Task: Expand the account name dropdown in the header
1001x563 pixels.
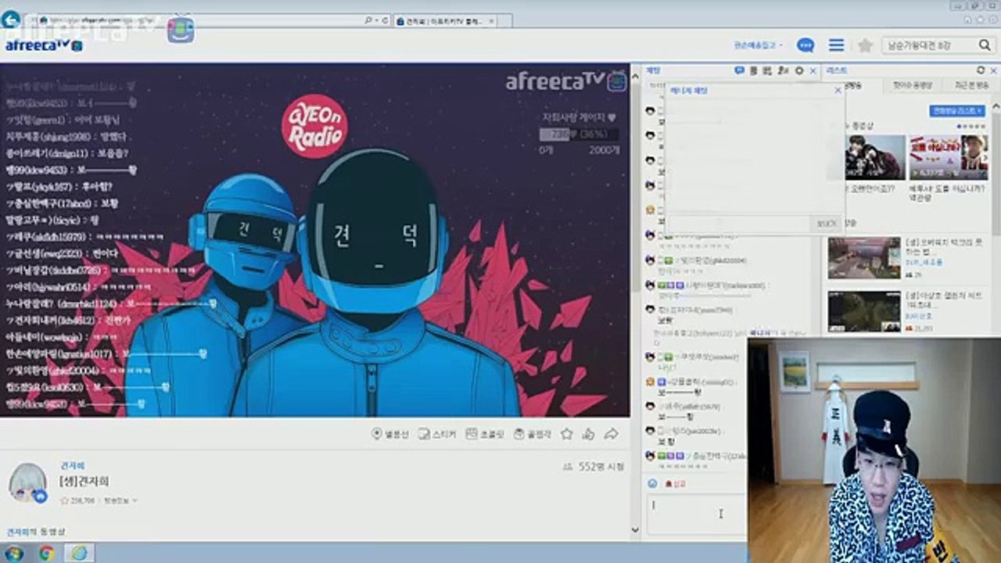Action: (x=758, y=45)
